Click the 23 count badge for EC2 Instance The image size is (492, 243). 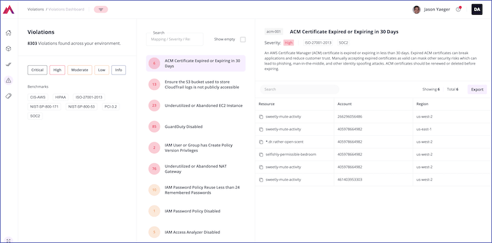tap(154, 105)
